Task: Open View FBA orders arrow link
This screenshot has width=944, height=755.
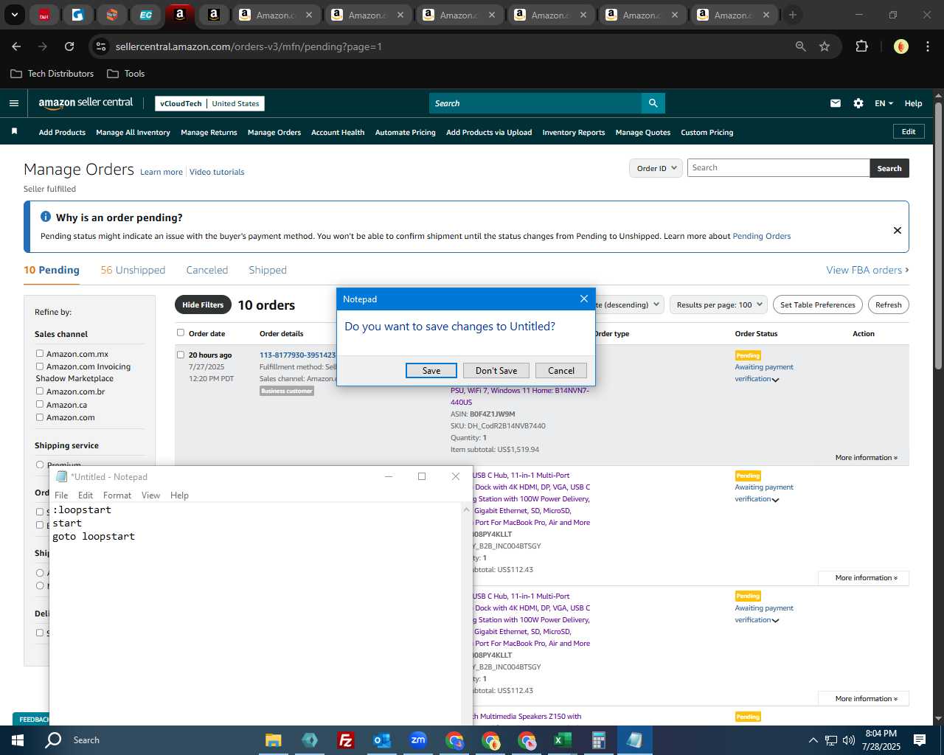Action: (x=867, y=270)
